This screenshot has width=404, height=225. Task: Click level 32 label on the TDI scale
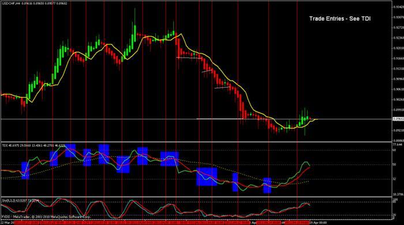(x=394, y=179)
